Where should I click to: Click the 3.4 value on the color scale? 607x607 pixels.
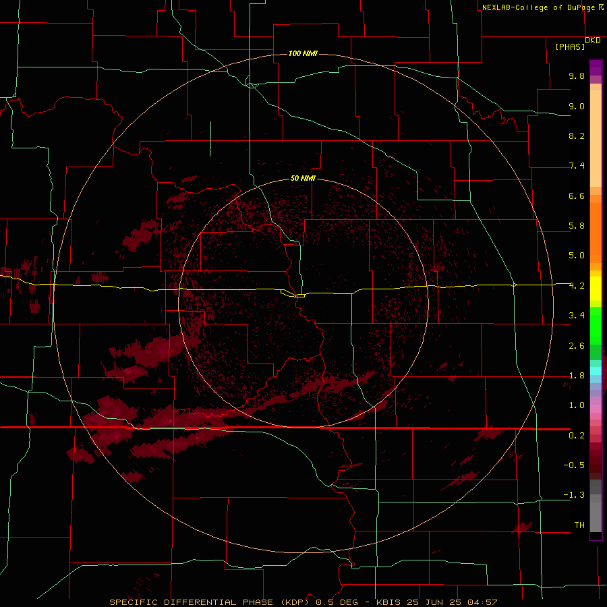pyautogui.click(x=577, y=316)
